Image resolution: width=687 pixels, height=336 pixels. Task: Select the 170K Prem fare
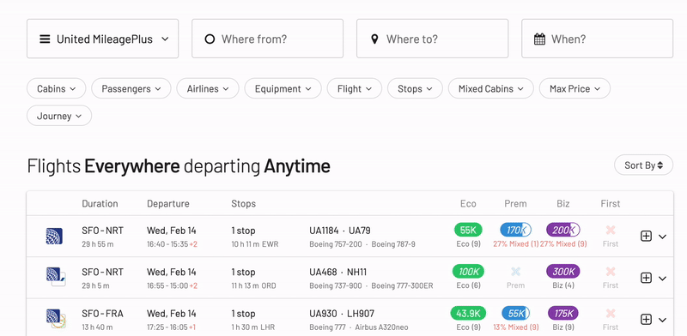(x=516, y=230)
